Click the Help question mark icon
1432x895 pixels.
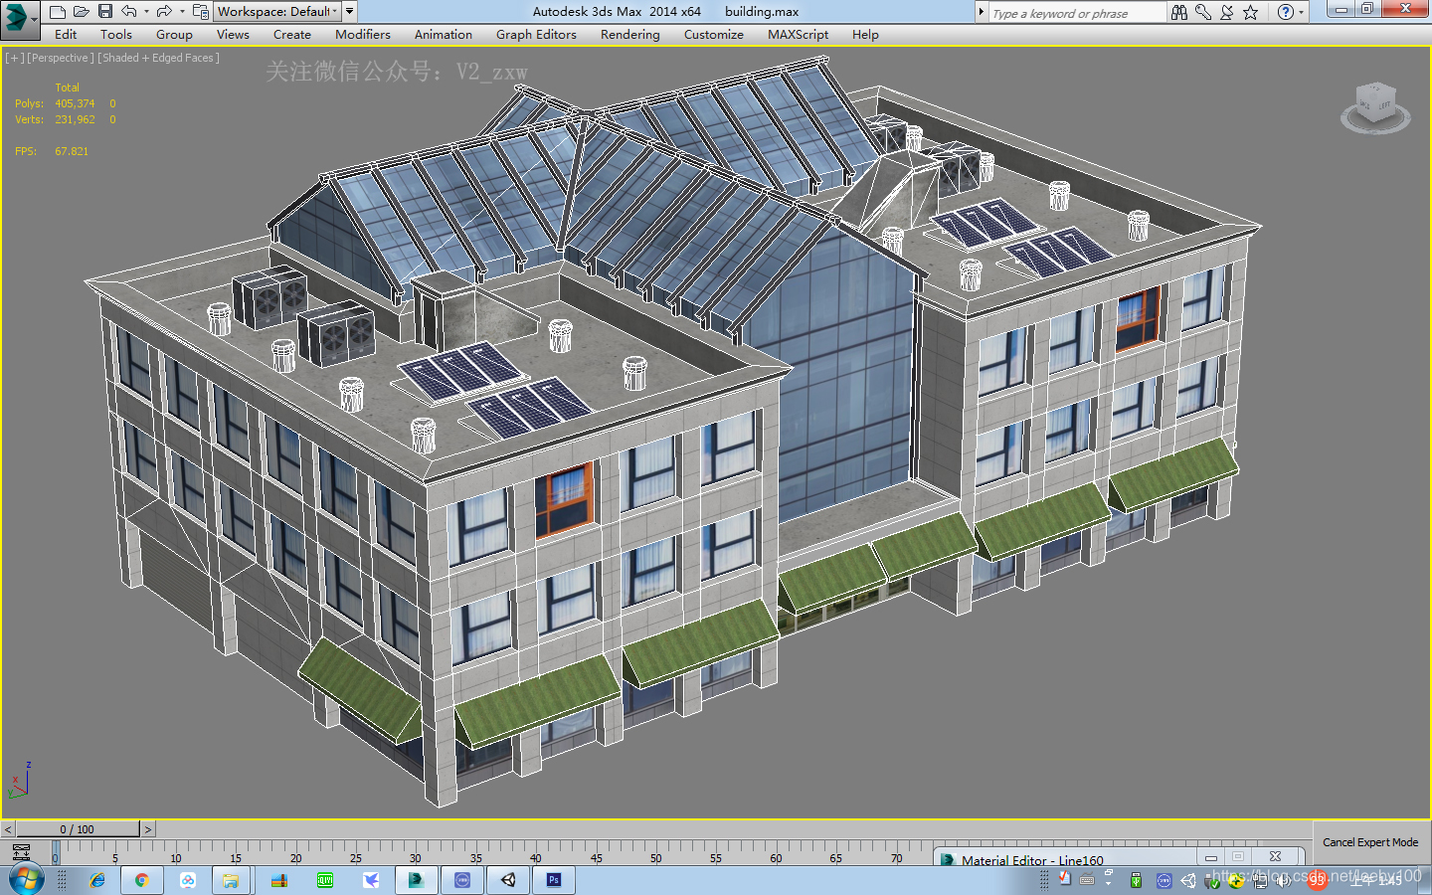[1286, 12]
